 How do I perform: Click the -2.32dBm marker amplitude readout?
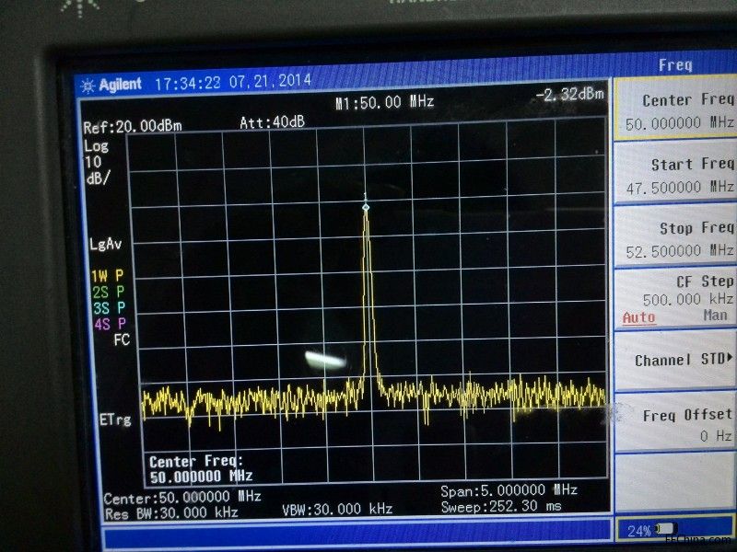click(x=569, y=95)
